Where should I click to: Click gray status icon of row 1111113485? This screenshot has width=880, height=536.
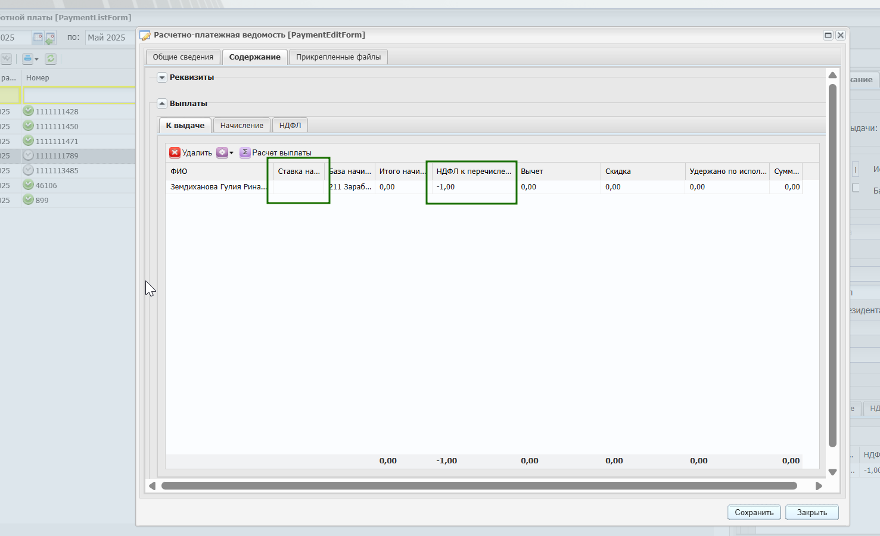[x=28, y=170]
